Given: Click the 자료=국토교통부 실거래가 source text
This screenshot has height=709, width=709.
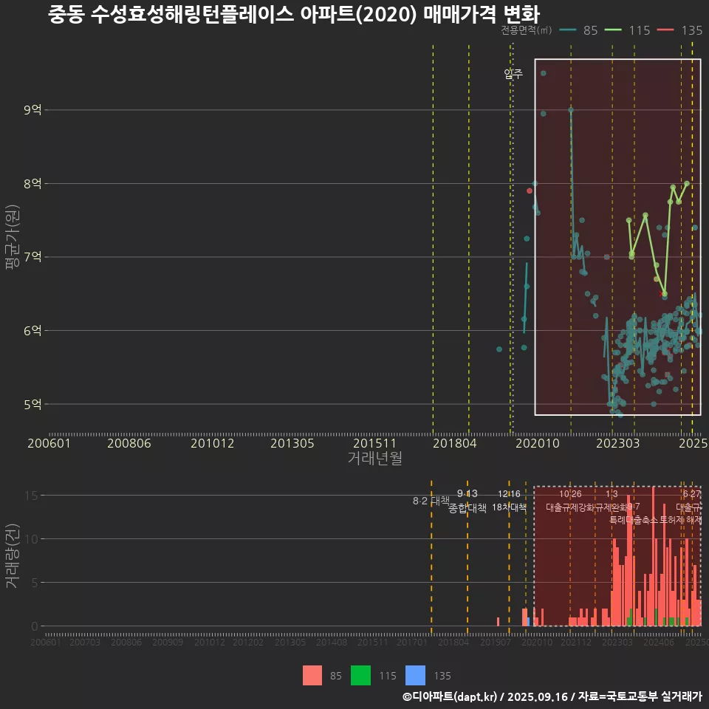Looking at the screenshot, I should click(x=640, y=696).
